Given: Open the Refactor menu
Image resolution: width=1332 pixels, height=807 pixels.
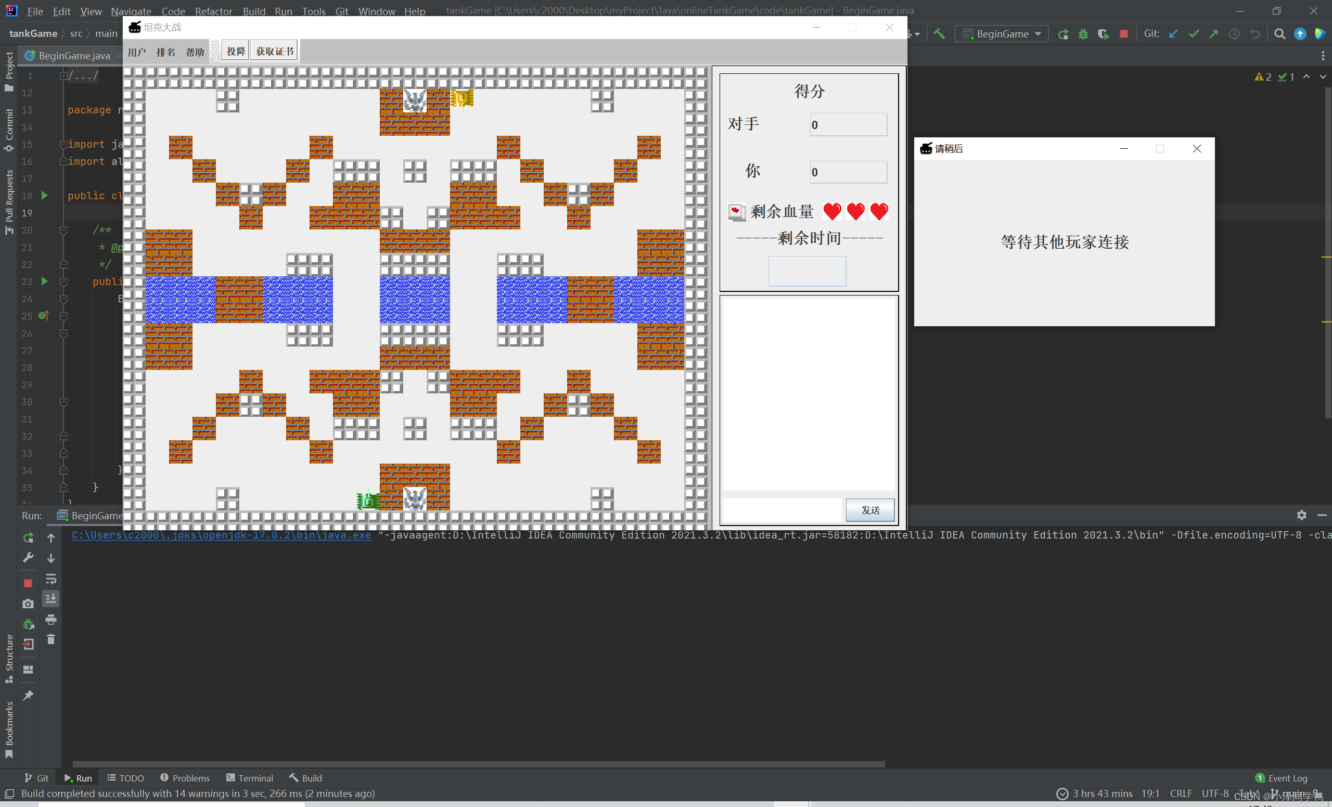Looking at the screenshot, I should point(213,11).
